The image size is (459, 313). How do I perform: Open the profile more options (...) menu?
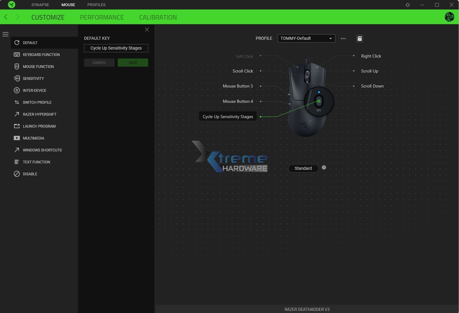[x=343, y=38]
